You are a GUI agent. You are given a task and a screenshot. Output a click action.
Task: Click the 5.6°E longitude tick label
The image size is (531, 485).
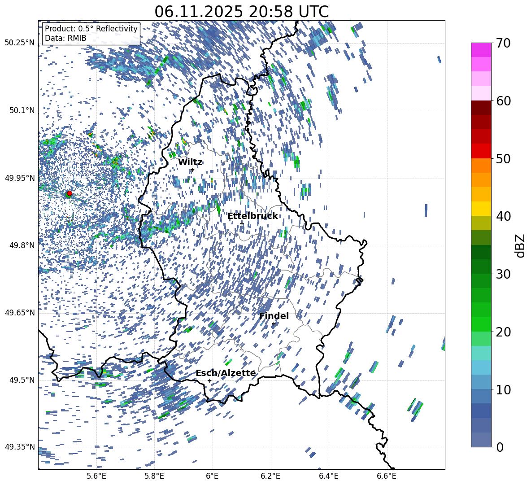coord(96,476)
